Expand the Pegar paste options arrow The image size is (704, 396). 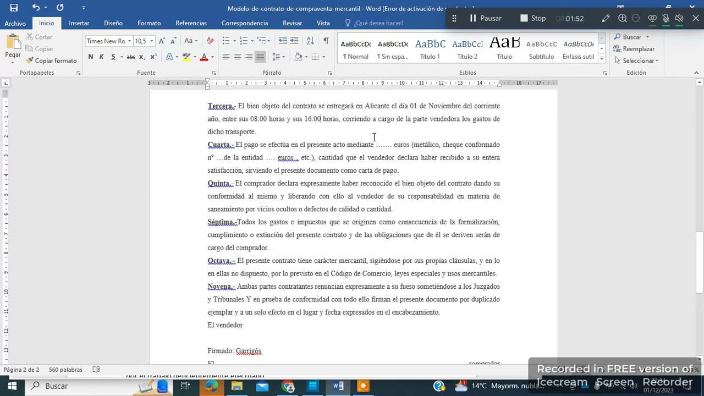(x=13, y=62)
